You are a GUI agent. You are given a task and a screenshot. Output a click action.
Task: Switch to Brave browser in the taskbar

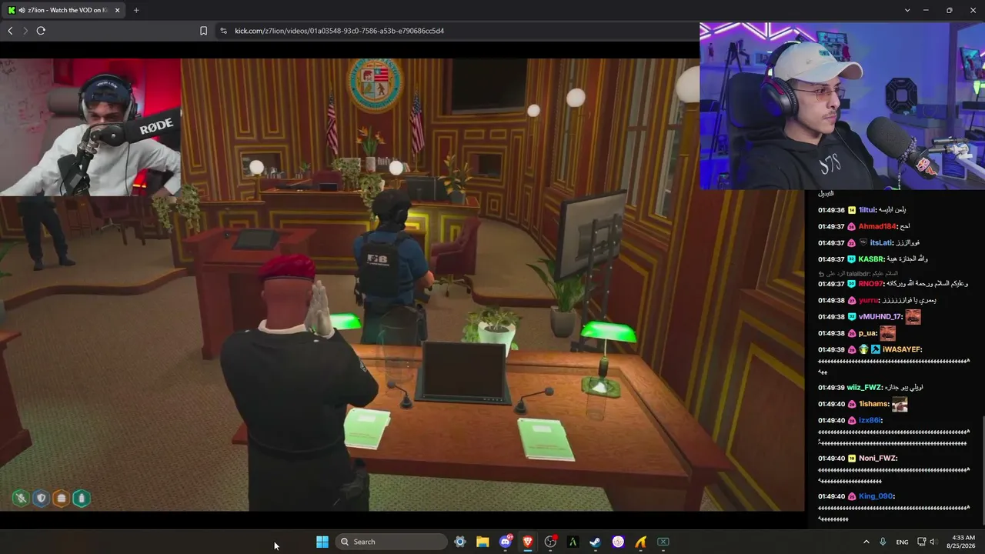pos(528,542)
